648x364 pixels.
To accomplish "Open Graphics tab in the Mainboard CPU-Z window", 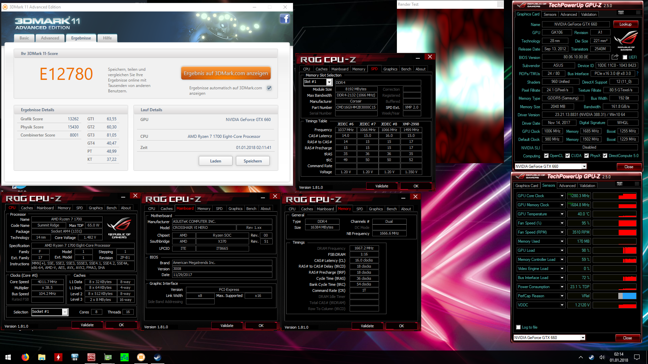I will [235, 209].
